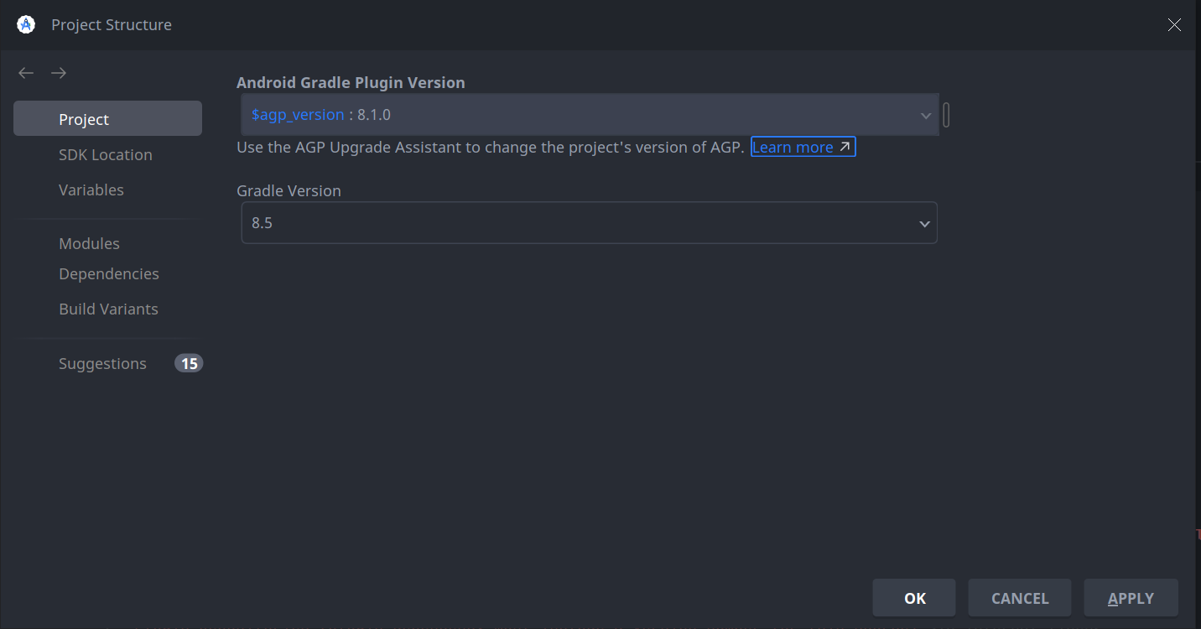
Task: Expand the Gradle Version dropdown arrow
Action: (924, 224)
